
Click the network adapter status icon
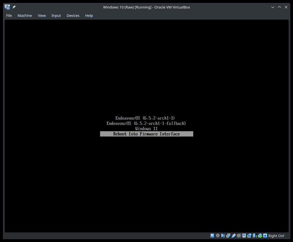point(228,236)
